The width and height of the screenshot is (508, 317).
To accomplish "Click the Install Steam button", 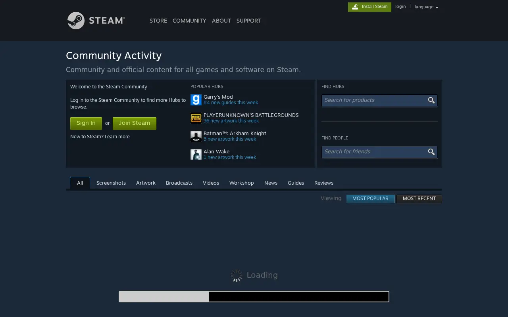I will [x=369, y=7].
